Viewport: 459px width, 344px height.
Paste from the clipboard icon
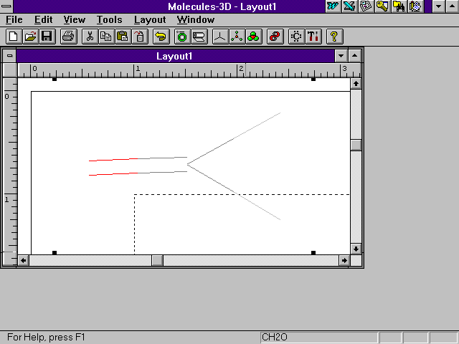point(123,37)
